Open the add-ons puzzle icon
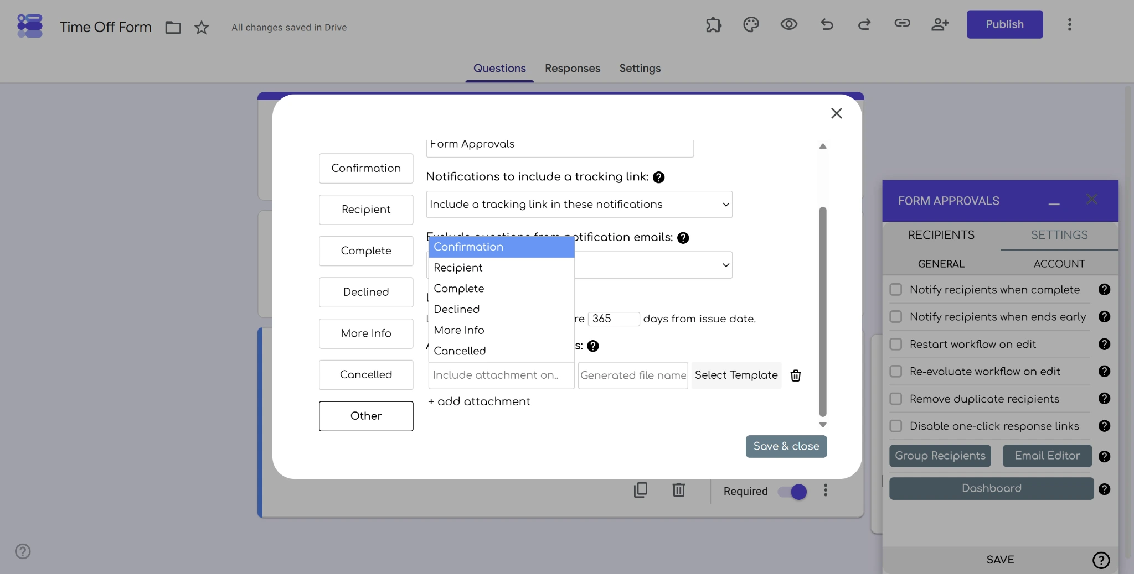 coord(714,24)
